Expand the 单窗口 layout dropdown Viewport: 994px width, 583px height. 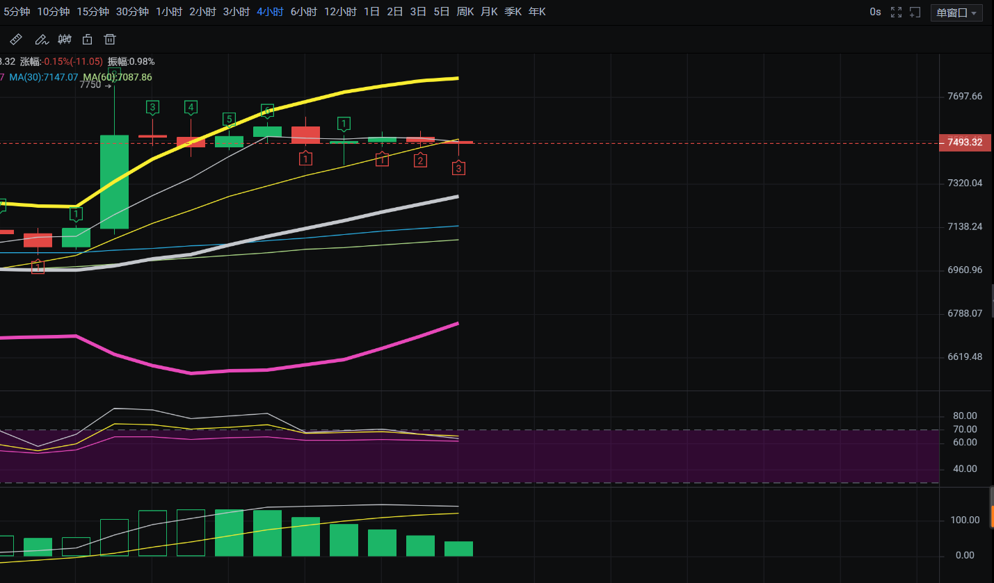(956, 13)
